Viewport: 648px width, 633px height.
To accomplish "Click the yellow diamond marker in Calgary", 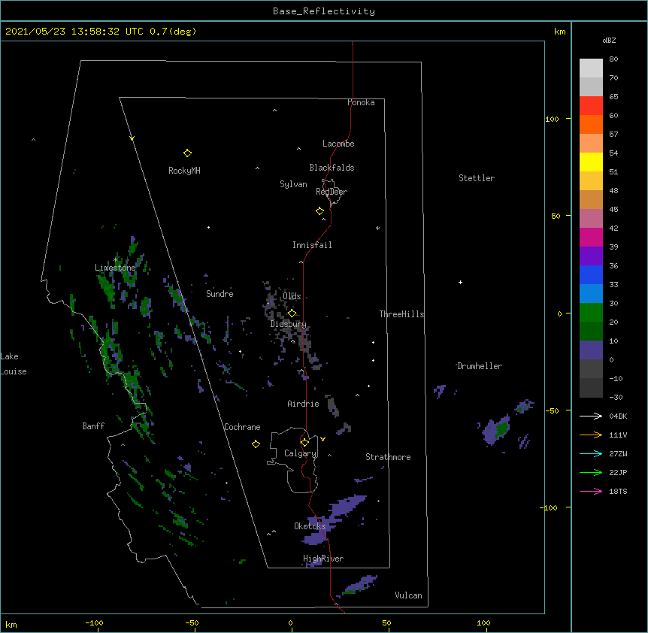I will (304, 443).
